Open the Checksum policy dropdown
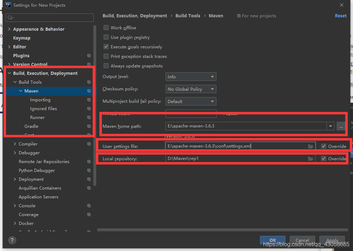Viewport: 353px width, 251px height. point(191,89)
